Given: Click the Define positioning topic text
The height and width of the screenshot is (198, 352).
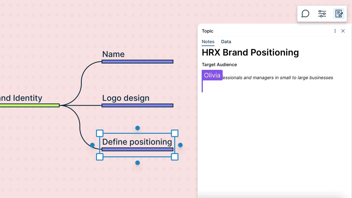Looking at the screenshot, I should point(137,142).
